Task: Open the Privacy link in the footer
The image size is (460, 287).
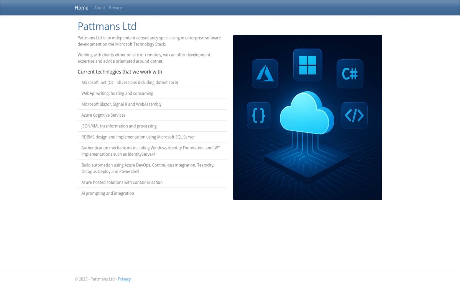Action: point(124,279)
